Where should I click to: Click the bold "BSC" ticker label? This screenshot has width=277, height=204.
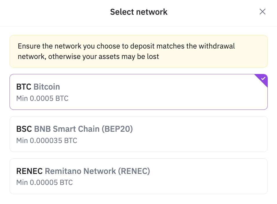(24, 129)
